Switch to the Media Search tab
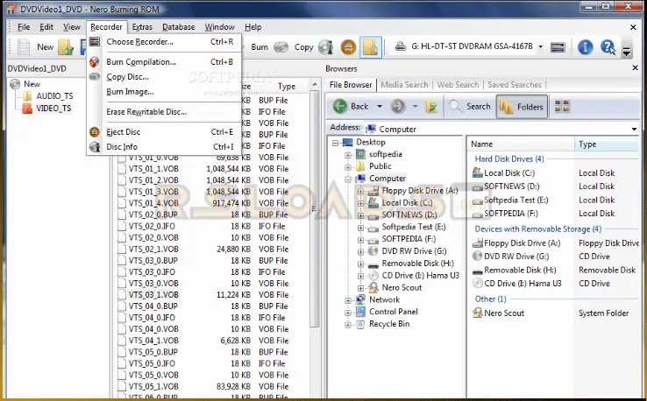 [x=404, y=85]
